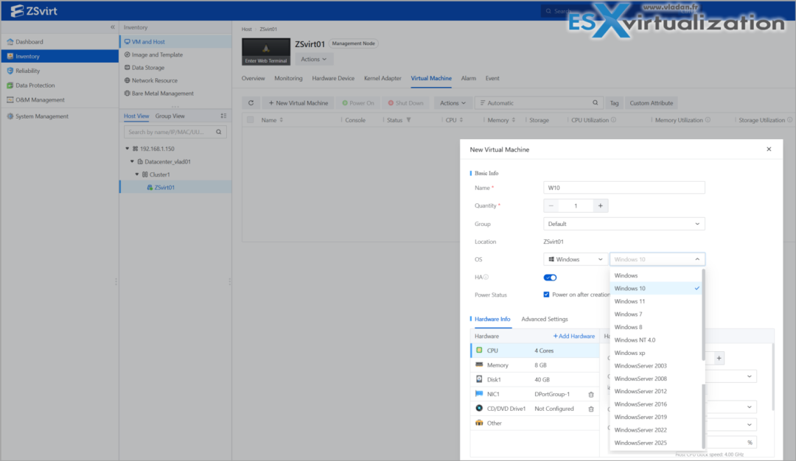This screenshot has width=796, height=461.
Task: Collapse the Datacenter_vlad01 tree node
Action: tap(132, 162)
